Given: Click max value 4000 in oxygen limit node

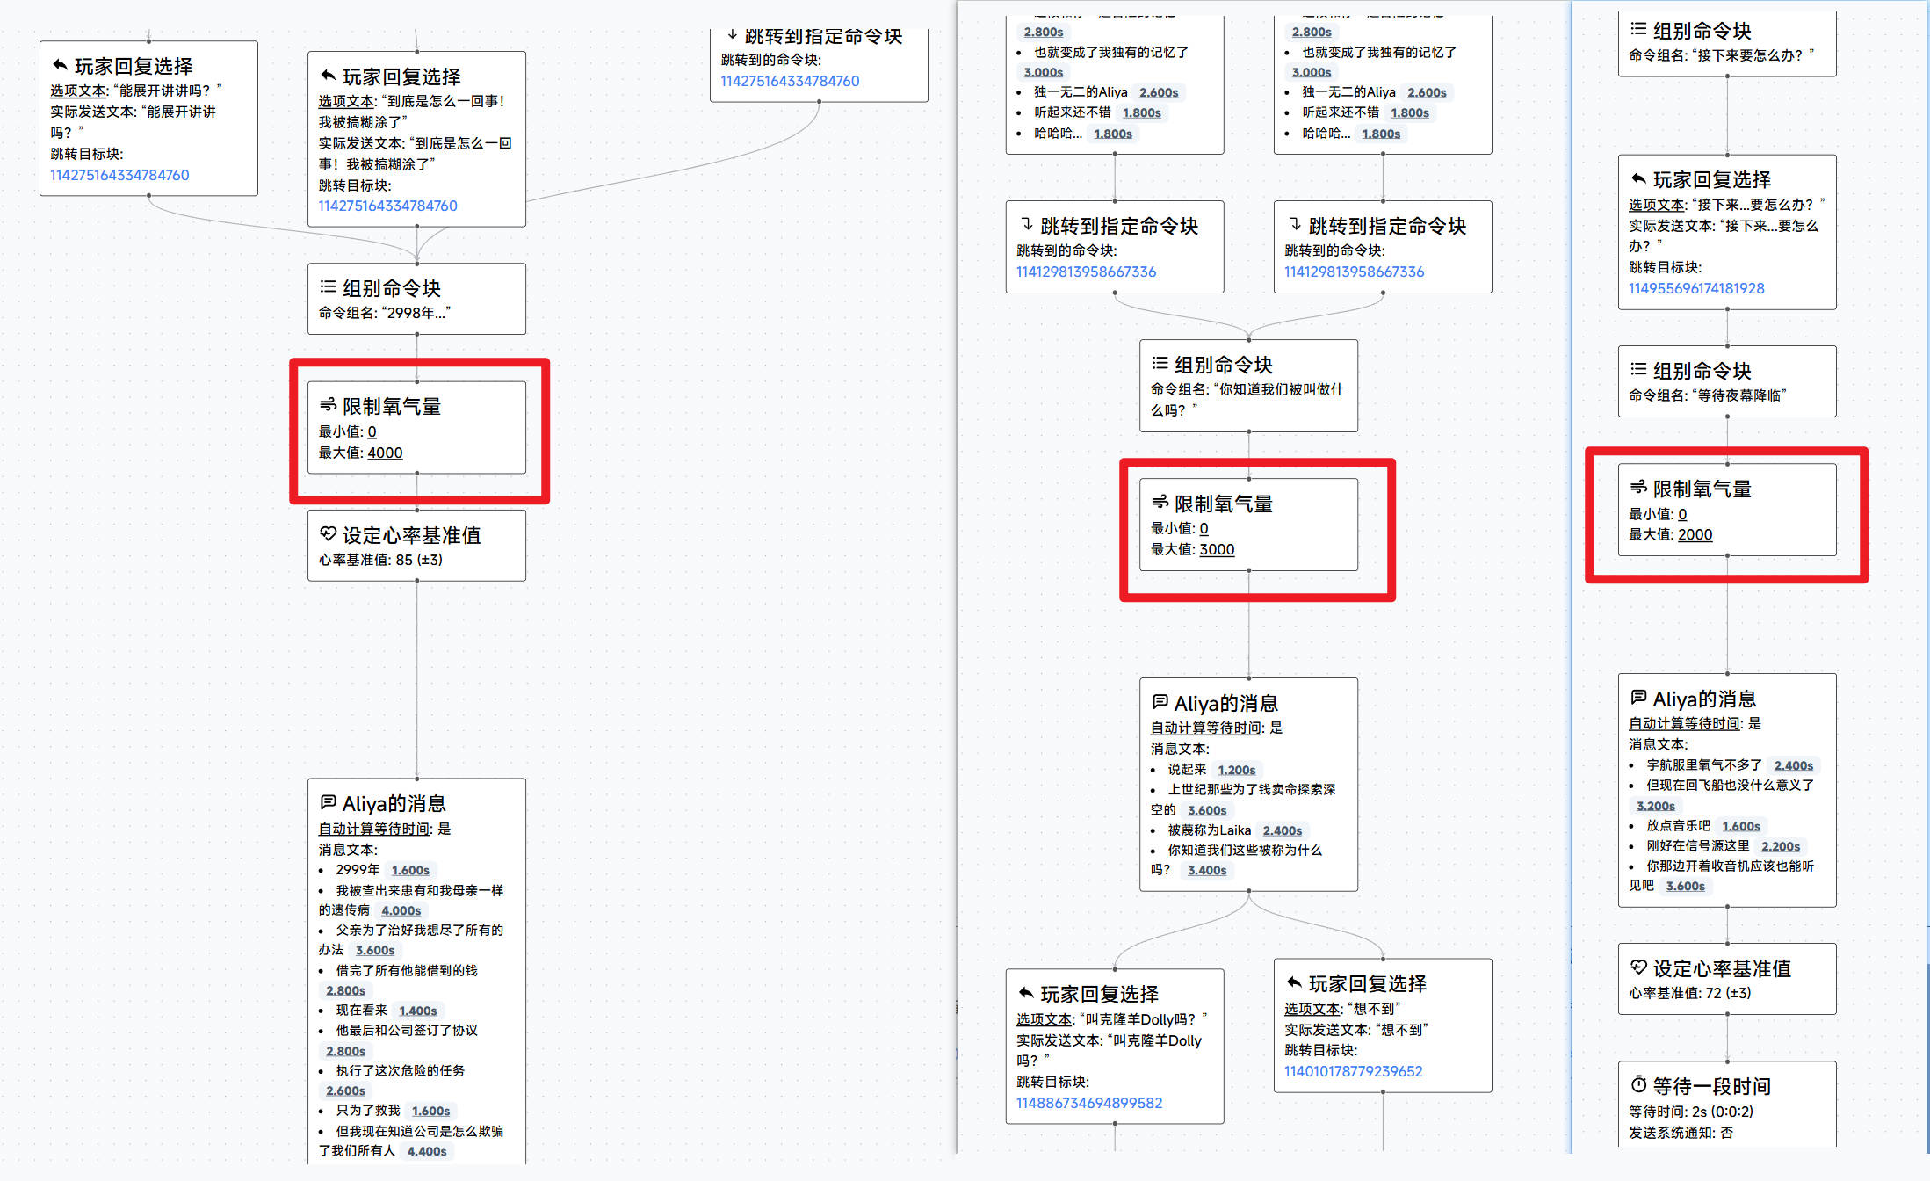Looking at the screenshot, I should [x=385, y=453].
